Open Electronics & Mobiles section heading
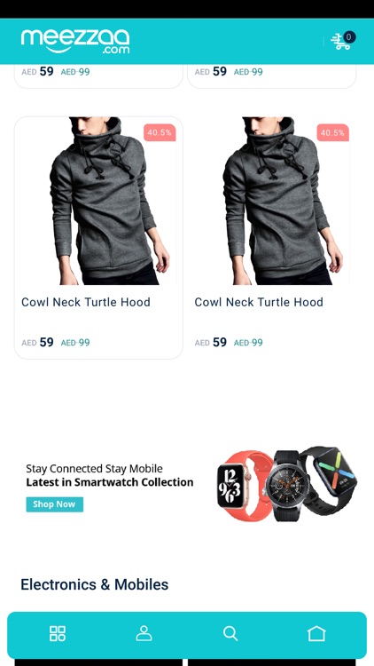The width and height of the screenshot is (374, 666). [95, 584]
